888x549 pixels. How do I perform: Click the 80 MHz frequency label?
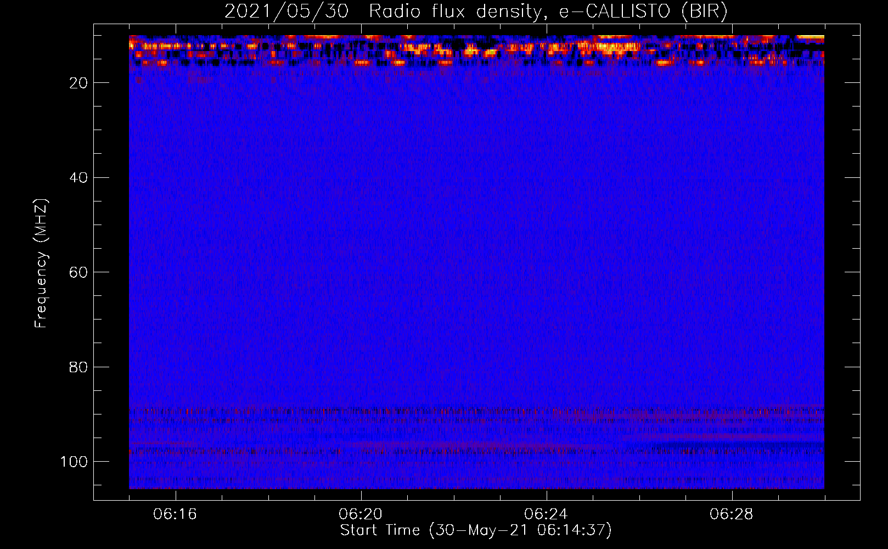pos(79,367)
